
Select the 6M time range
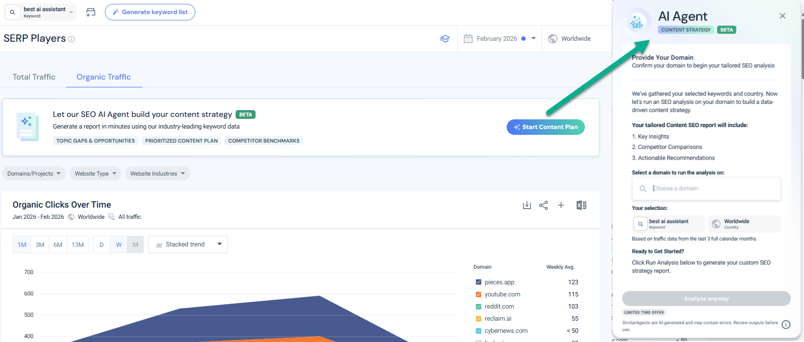(x=58, y=244)
